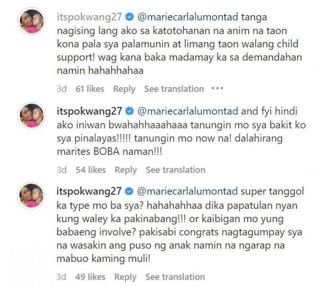
Task: Click the verified badge in the second comment
Action: coord(130,111)
